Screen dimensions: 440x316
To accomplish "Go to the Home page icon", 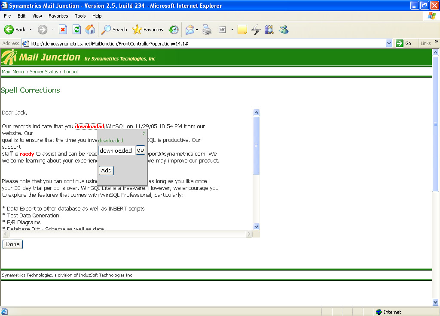I will point(90,30).
